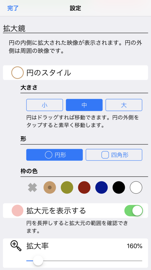Tap the circle style preview icon

point(17,73)
